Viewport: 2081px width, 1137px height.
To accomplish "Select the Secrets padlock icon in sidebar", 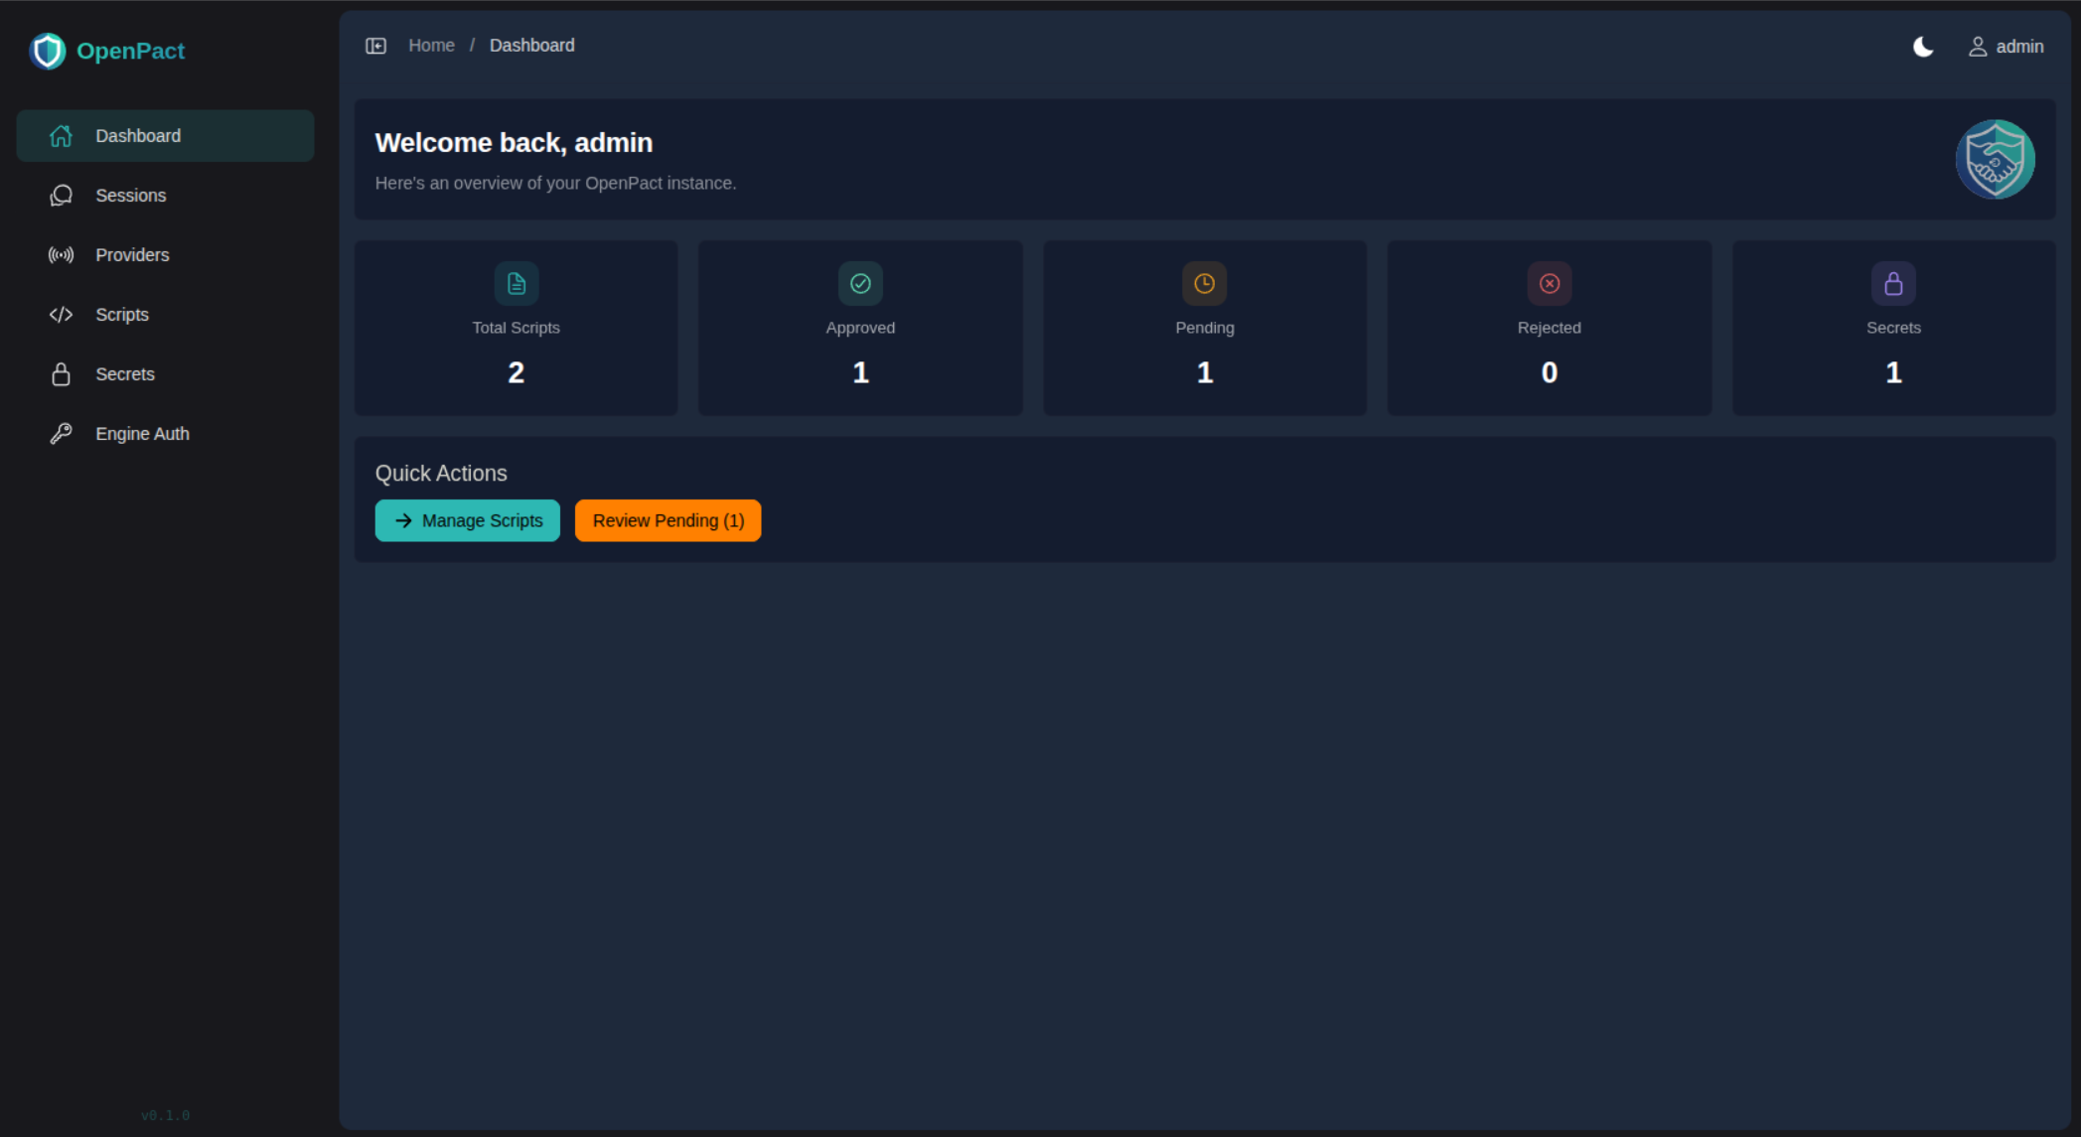I will [61, 374].
